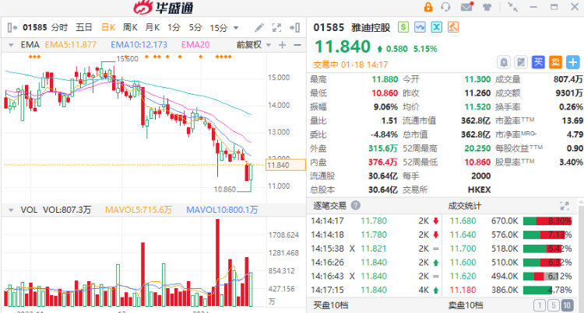Add stock to watchlist plus button
Screen dimensions: 584x313
coord(573,62)
